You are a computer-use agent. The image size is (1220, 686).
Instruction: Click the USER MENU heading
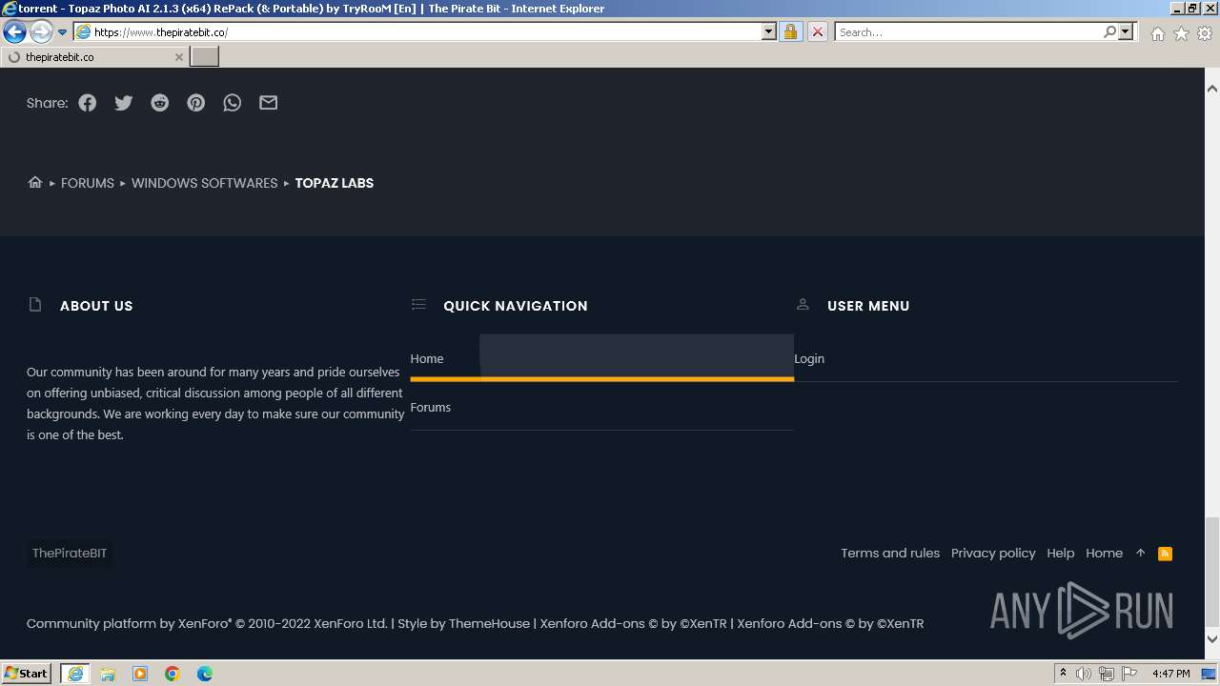[x=868, y=306]
